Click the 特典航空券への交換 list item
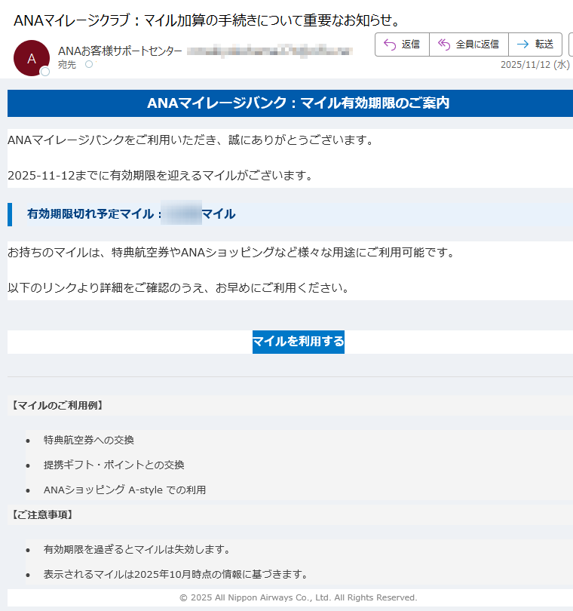 click(89, 440)
